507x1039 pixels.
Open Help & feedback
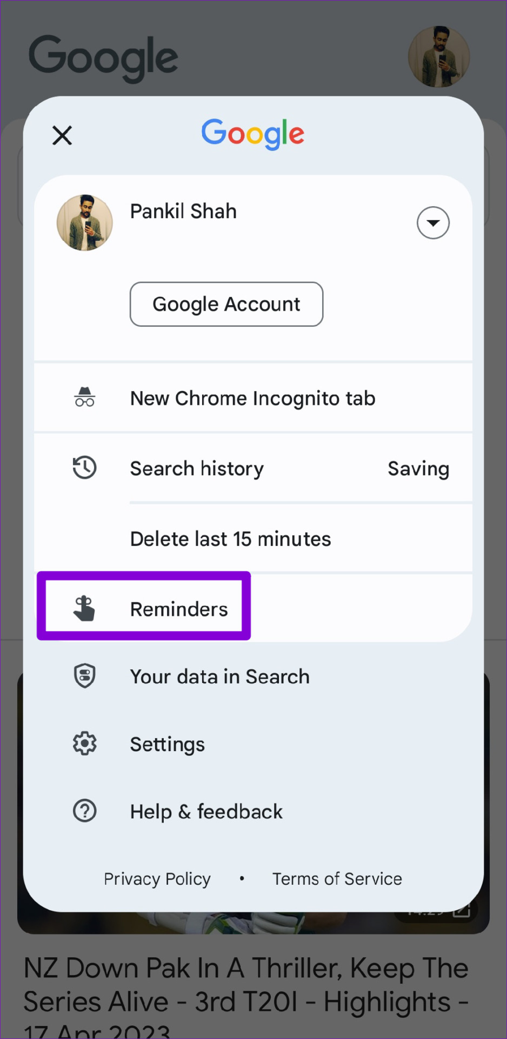(x=253, y=811)
